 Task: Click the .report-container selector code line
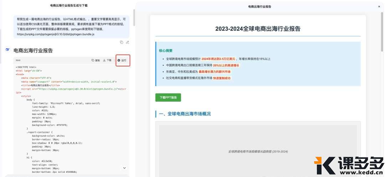coord(39,132)
